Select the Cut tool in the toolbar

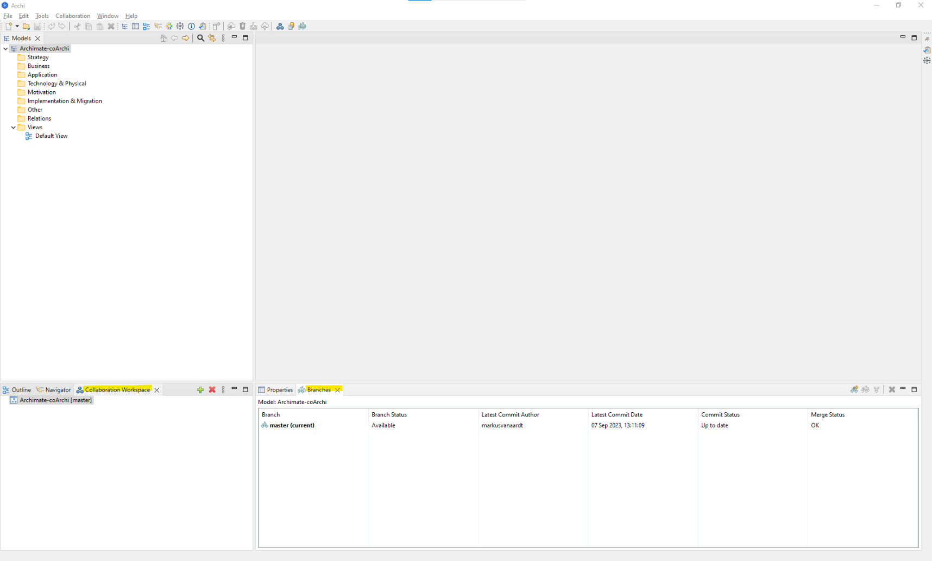[77, 26]
